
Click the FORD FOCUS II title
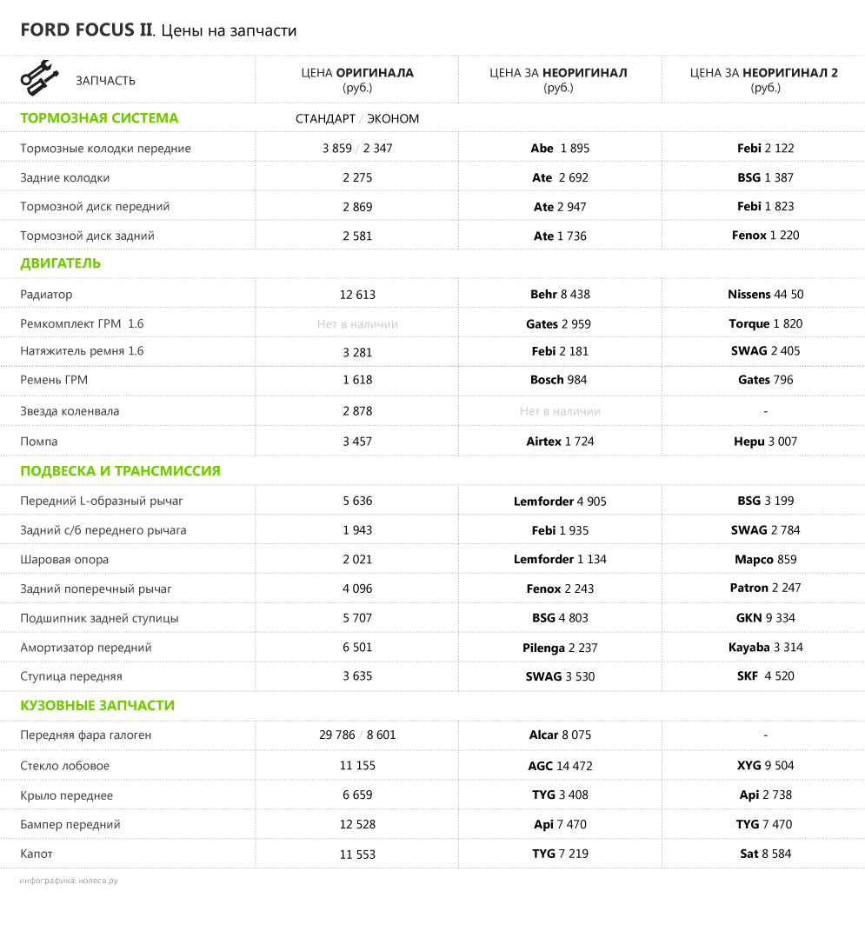click(158, 30)
